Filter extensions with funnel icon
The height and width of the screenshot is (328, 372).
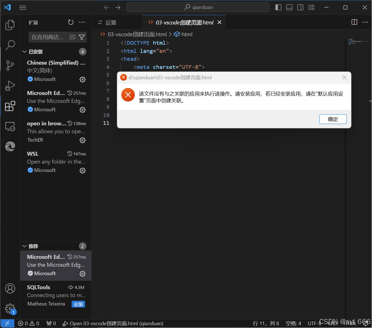82,37
